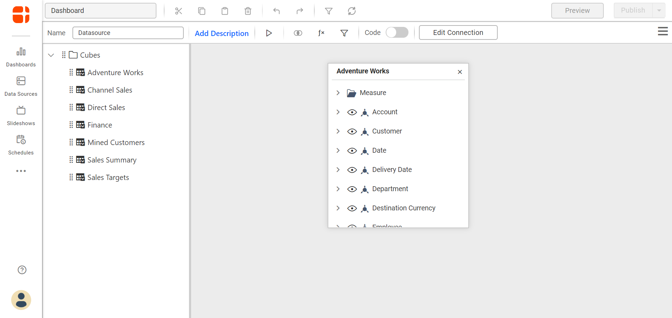
Task: Select Sales Targets cube
Action: [x=108, y=178]
